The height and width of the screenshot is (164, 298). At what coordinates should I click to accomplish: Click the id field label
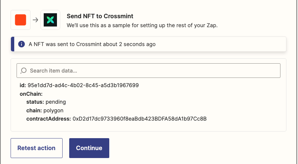[x=23, y=85]
